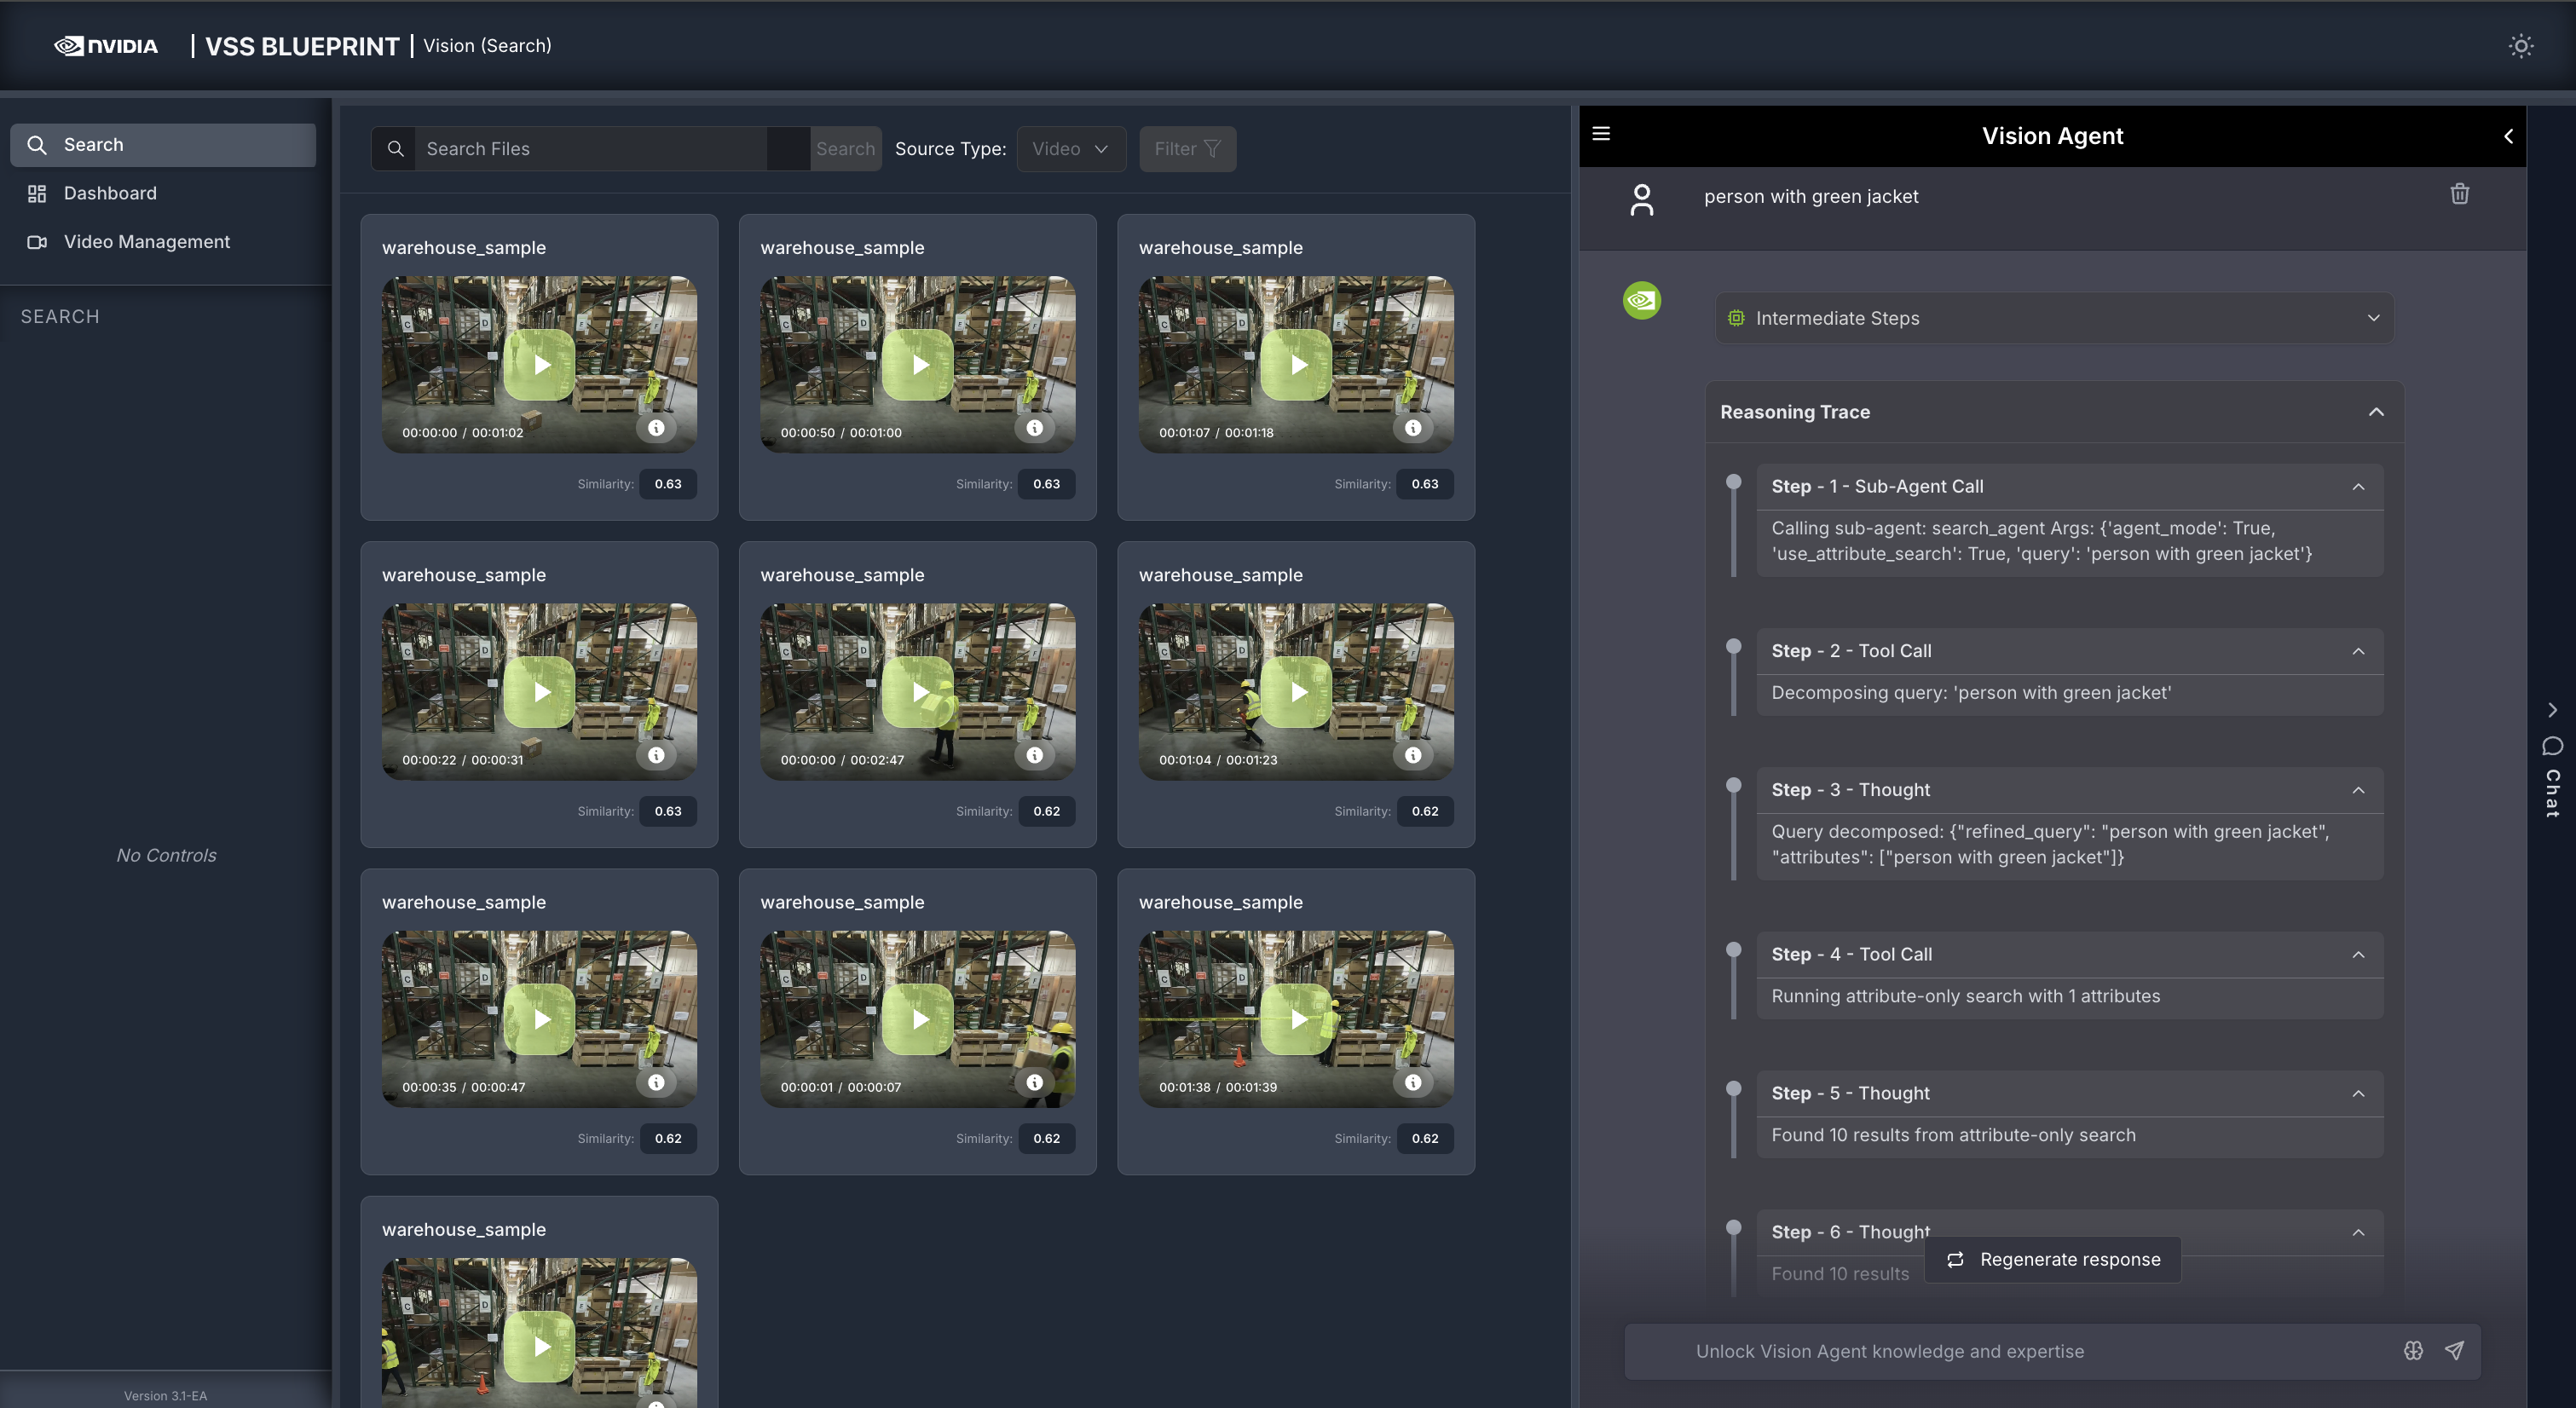The image size is (2576, 1408).
Task: Click send message paper plane icon
Action: (x=2454, y=1351)
